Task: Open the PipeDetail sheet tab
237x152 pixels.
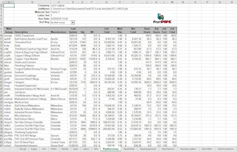Action: pyautogui.click(x=129, y=149)
